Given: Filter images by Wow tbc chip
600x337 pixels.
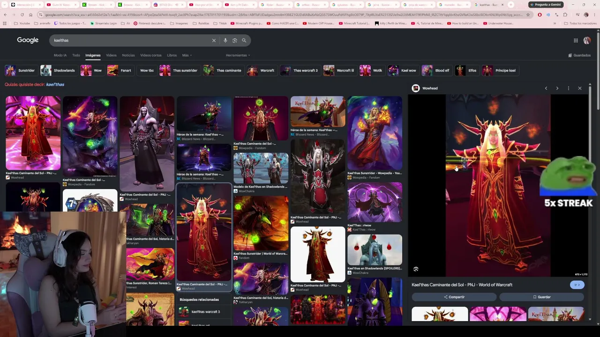Looking at the screenshot, I should click(x=146, y=70).
